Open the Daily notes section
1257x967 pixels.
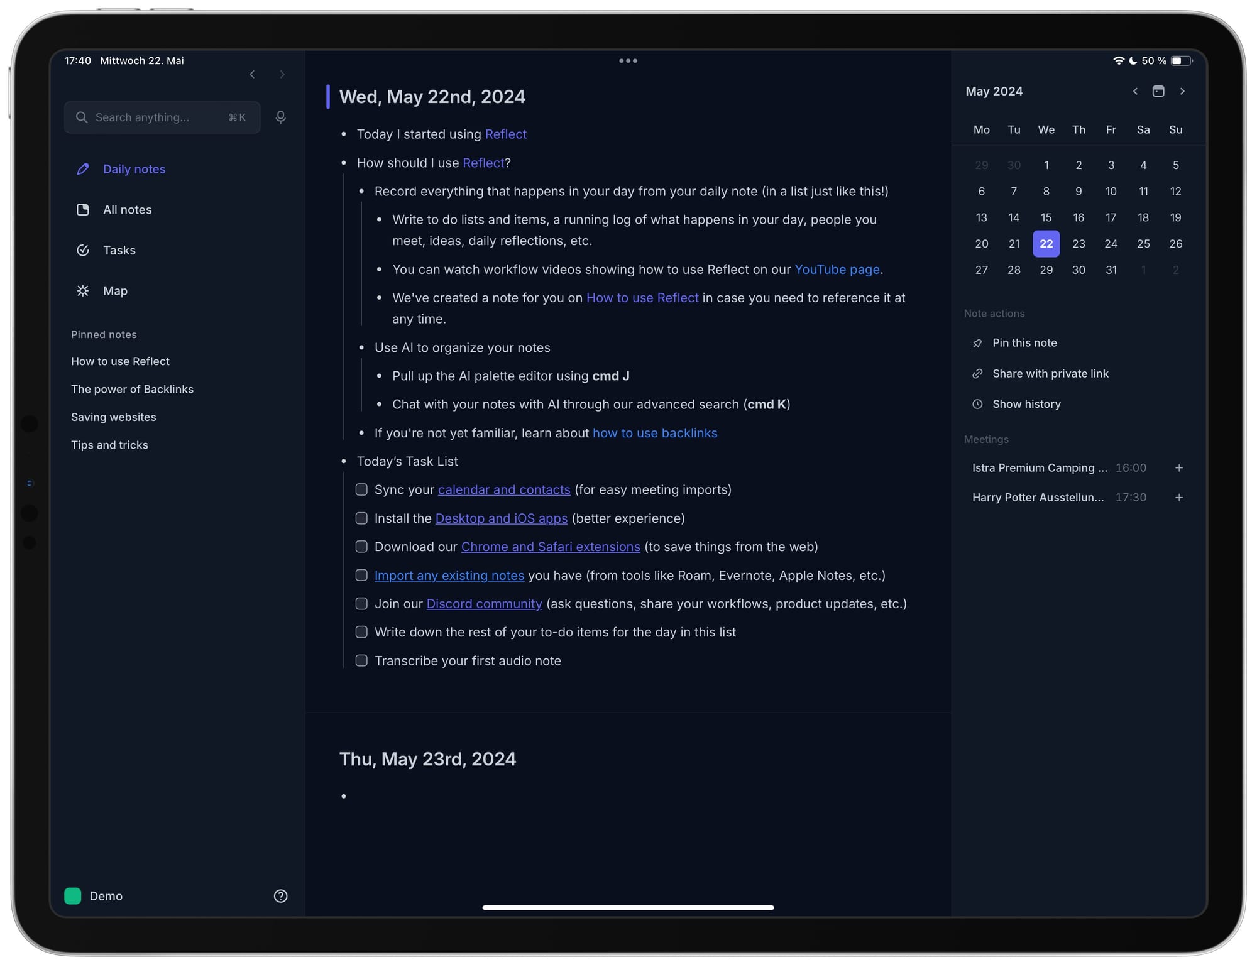click(x=134, y=169)
